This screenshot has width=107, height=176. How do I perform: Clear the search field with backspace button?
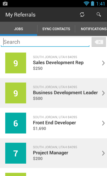(99, 42)
